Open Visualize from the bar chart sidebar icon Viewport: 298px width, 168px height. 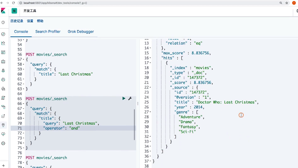point(3,43)
